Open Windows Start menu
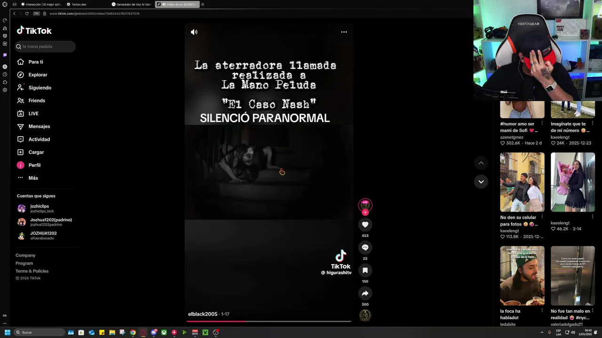602x338 pixels. coord(7,332)
